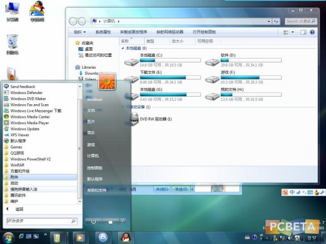Click the Sogou input method S icon

click(x=285, y=192)
